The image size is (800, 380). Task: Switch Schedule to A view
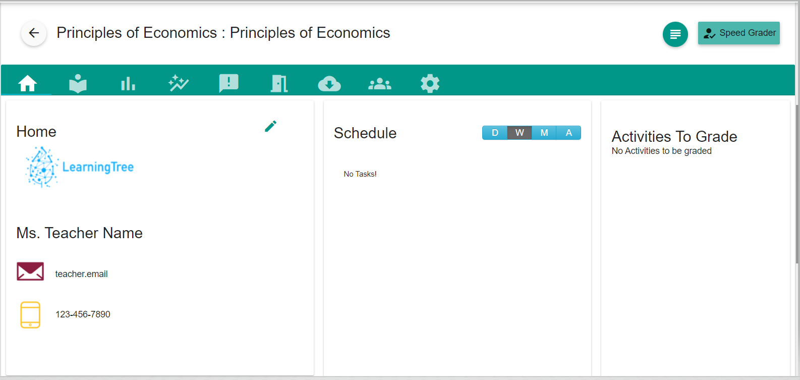coord(569,133)
